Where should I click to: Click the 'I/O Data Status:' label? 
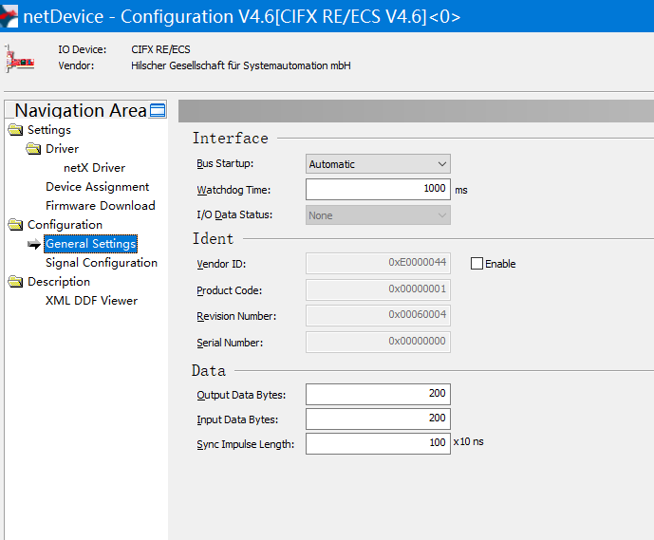coord(234,214)
